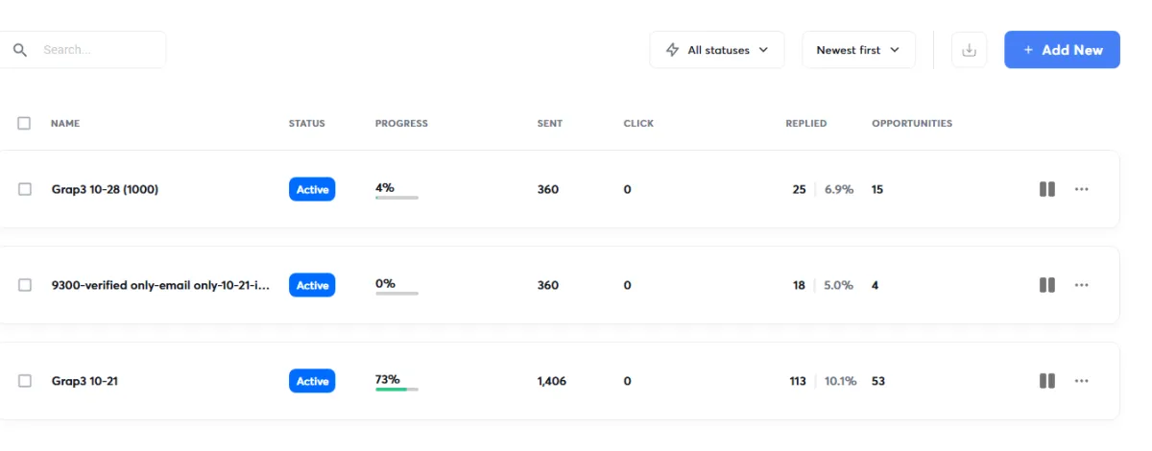Check the Grap3 10-28 (1000) row checkbox

pos(25,189)
